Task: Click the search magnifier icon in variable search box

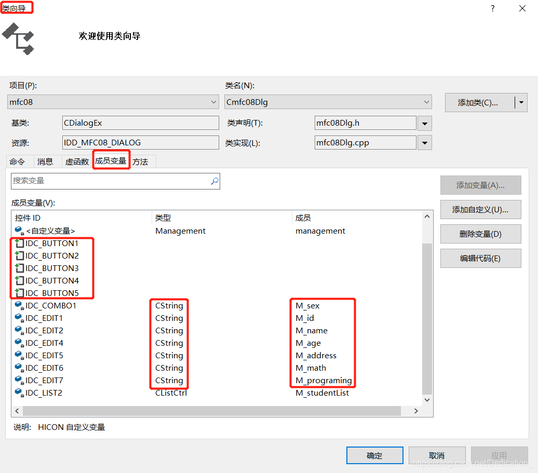Action: pyautogui.click(x=214, y=181)
